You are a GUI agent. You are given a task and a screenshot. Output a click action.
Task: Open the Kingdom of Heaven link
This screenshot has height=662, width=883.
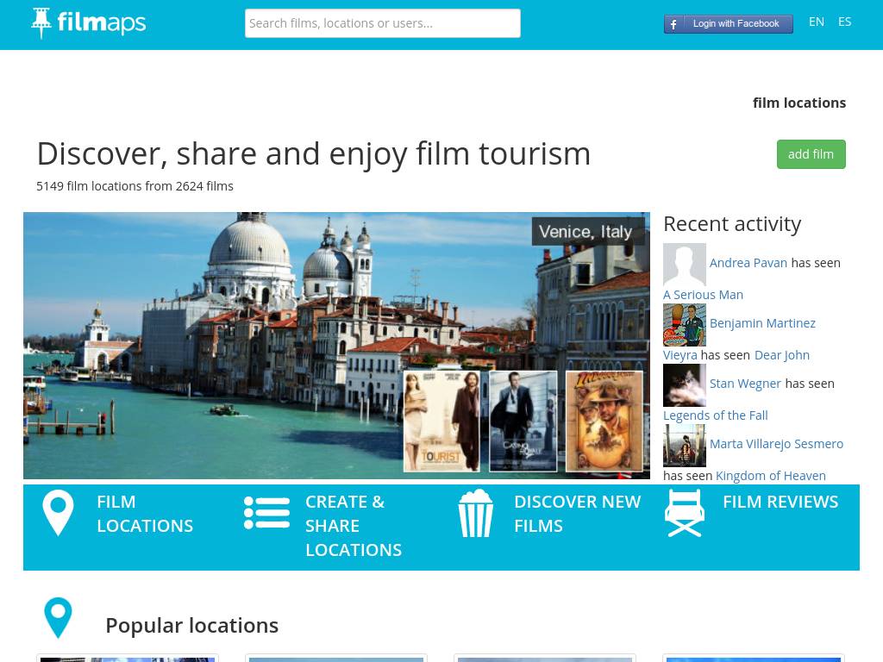pos(770,476)
